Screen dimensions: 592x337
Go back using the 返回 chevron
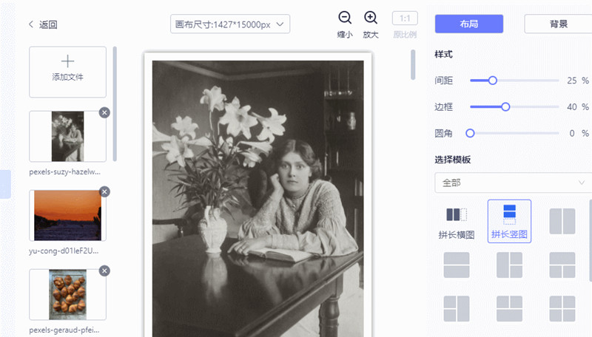click(31, 24)
